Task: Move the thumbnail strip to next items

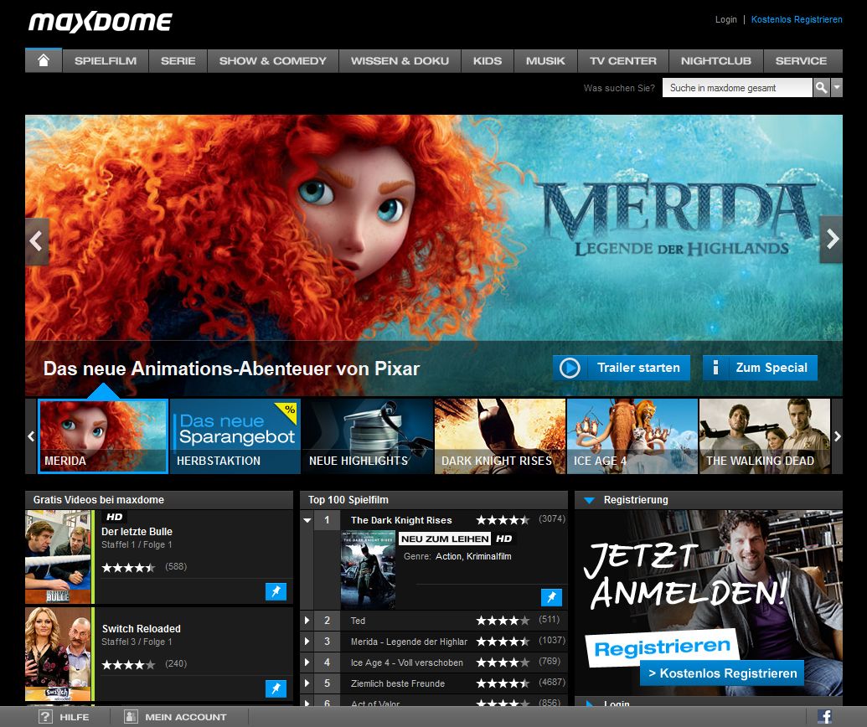Action: click(x=837, y=436)
